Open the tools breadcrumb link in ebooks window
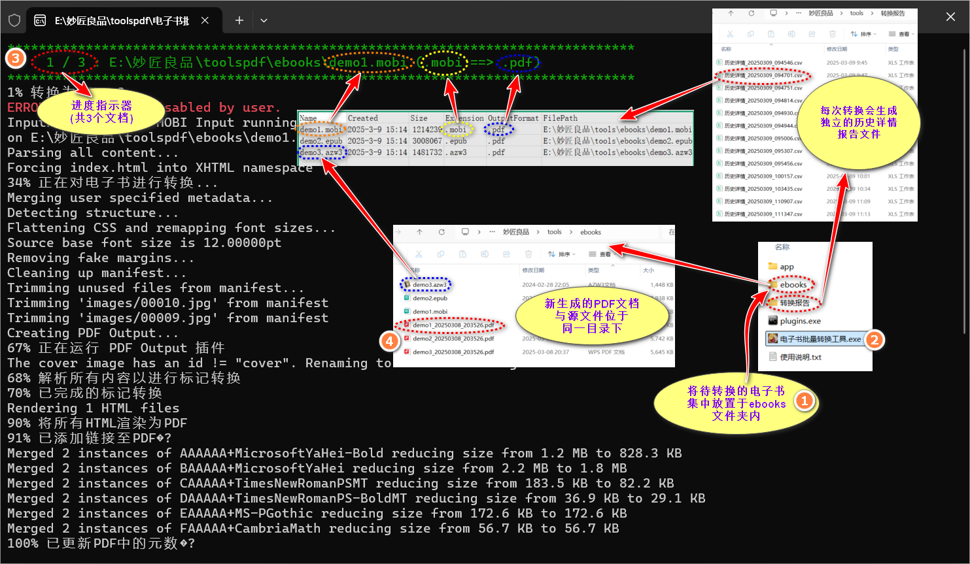The height and width of the screenshot is (564, 970). pos(554,231)
